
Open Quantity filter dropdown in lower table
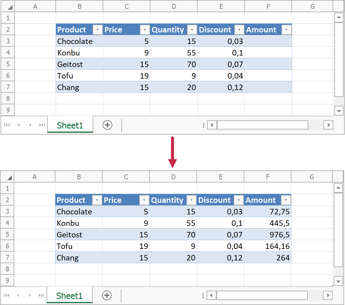[x=191, y=200]
